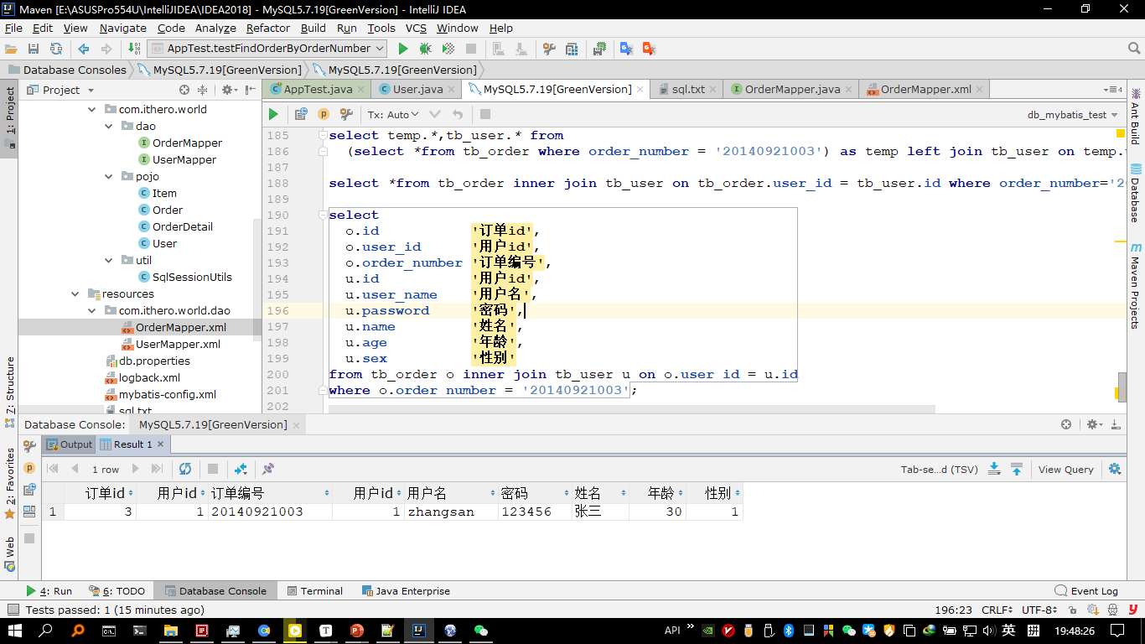This screenshot has width=1145, height=644.
Task: Open the Project view selector dropdown
Action: point(61,90)
